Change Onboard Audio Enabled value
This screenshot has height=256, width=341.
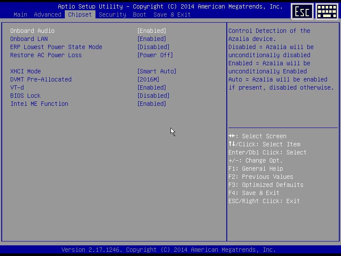152,31
